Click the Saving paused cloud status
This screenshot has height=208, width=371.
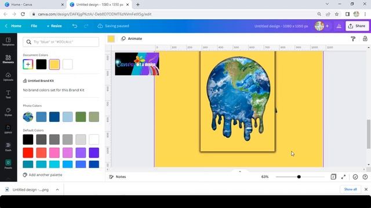[x=114, y=26]
